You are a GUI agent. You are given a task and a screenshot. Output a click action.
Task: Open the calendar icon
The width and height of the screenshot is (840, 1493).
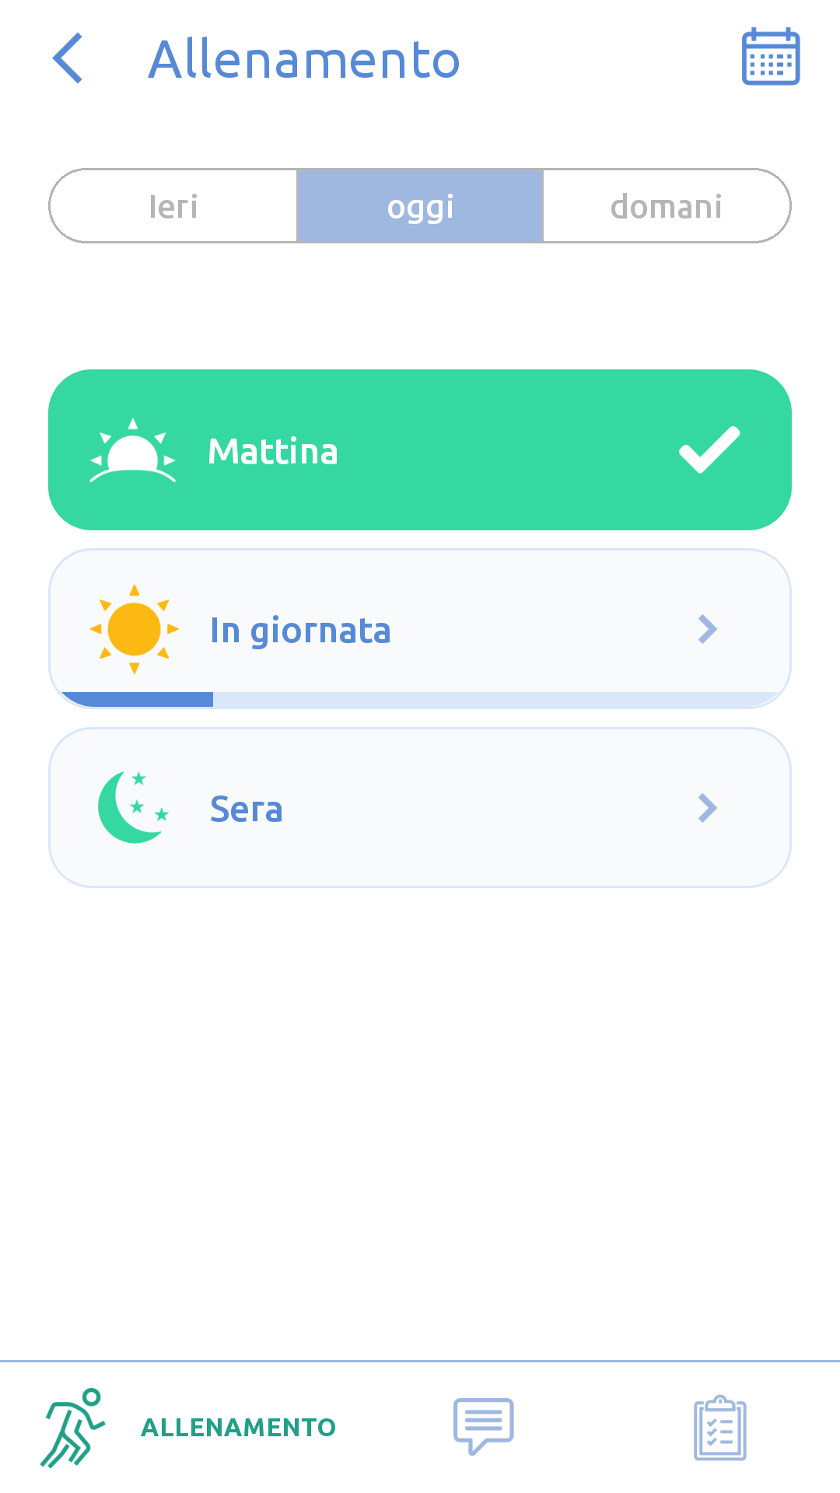click(x=770, y=57)
